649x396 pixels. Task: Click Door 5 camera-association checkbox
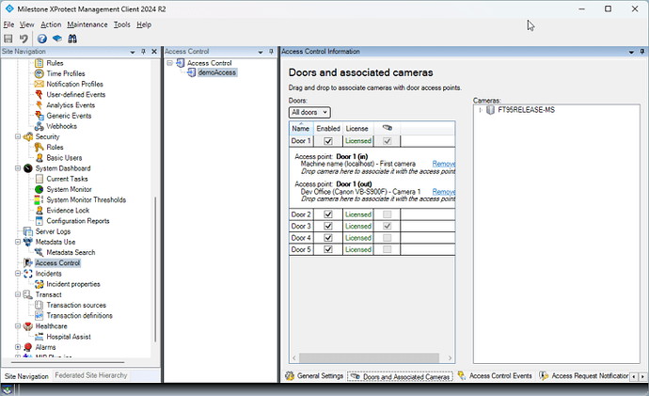click(387, 249)
